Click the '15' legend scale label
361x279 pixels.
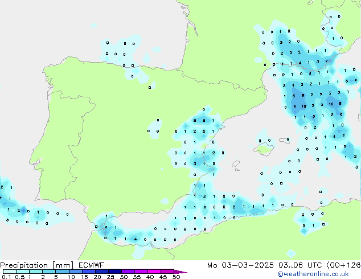pos(84,277)
